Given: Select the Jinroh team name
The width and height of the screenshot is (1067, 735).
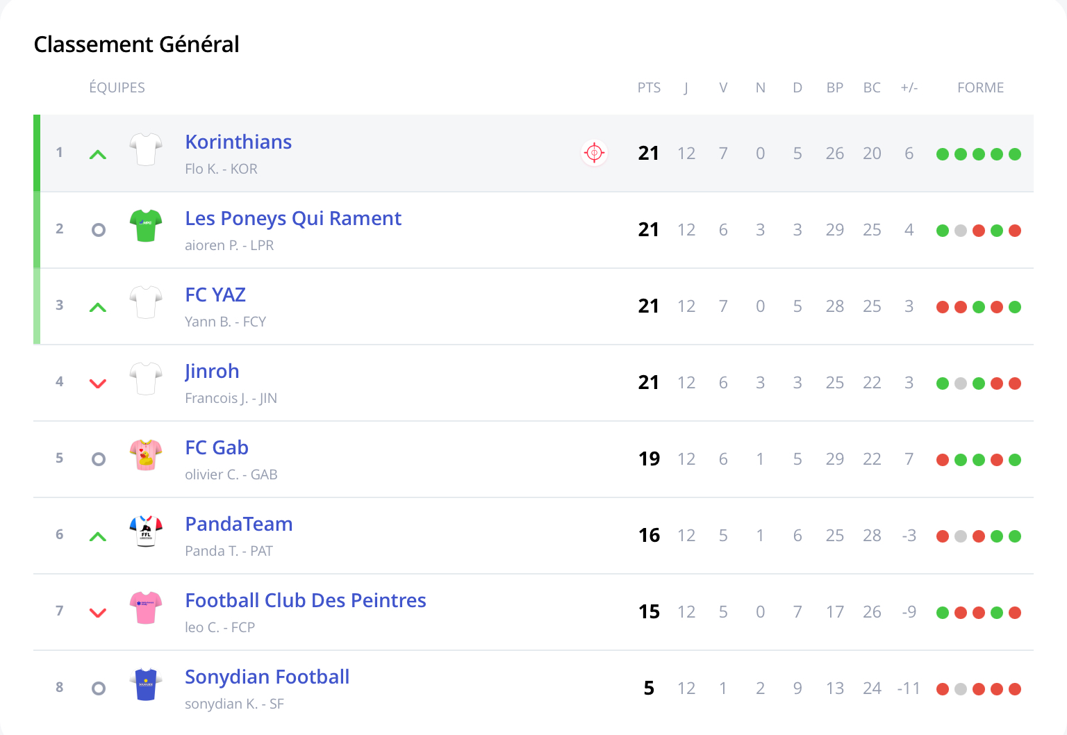Looking at the screenshot, I should [x=212, y=371].
